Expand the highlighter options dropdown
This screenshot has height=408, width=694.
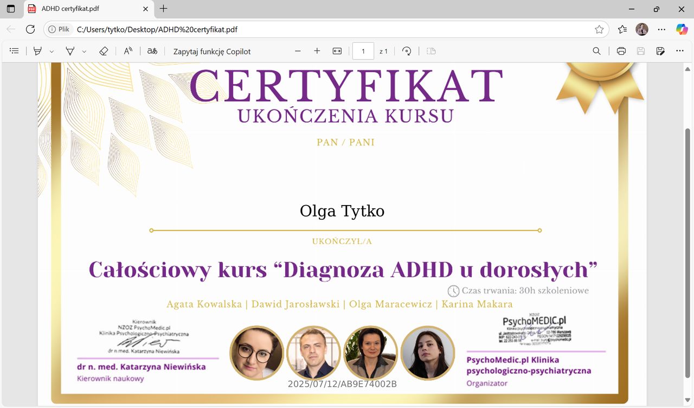52,52
